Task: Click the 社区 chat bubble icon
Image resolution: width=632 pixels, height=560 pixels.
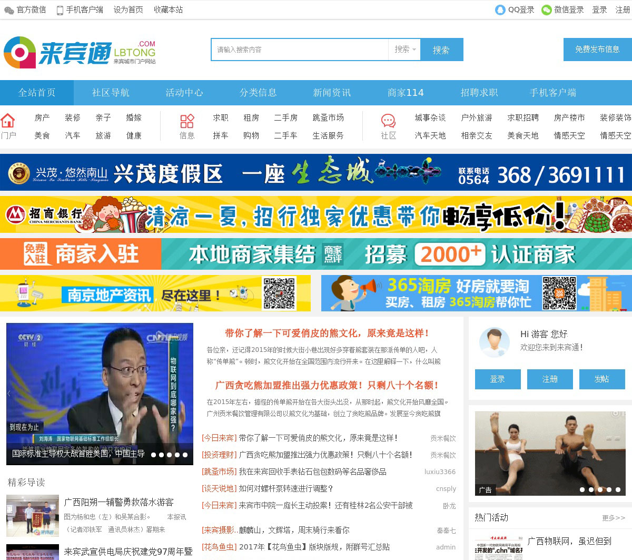Action: point(389,121)
